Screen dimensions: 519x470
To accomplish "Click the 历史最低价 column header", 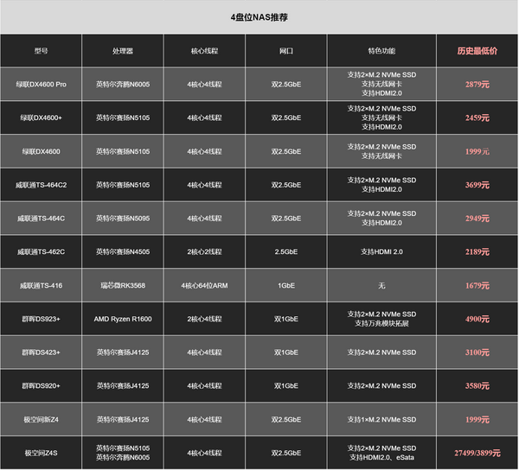I will point(477,51).
